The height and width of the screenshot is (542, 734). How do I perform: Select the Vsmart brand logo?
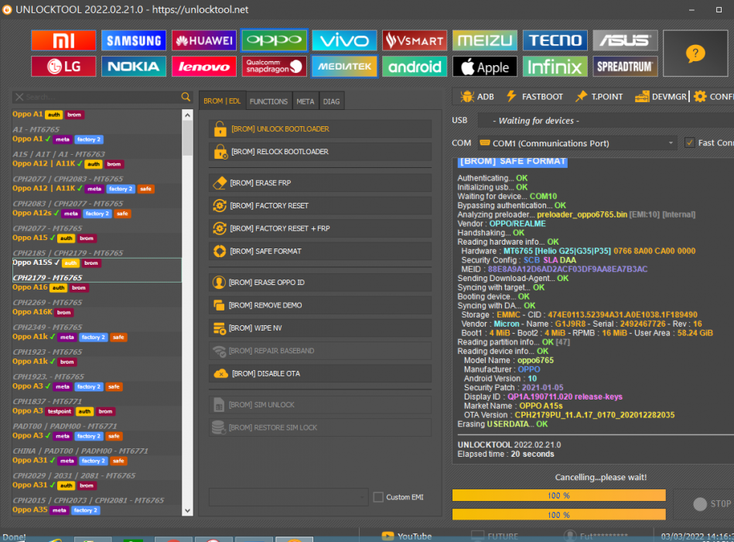point(415,40)
